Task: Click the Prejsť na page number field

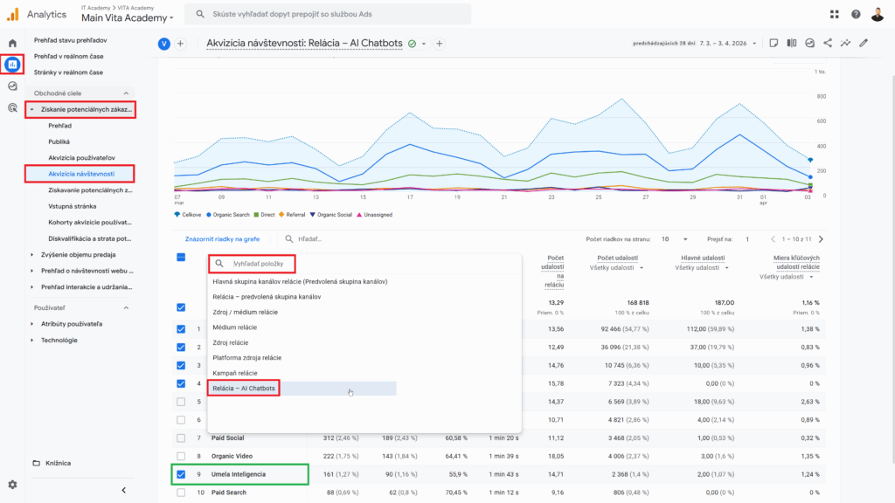Action: 747,239
